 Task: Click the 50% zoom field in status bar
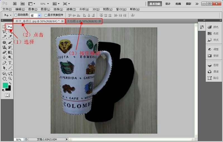pos(19,140)
